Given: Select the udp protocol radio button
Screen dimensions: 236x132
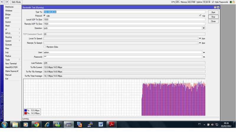Looking at the screenshot, I should [x=45, y=16].
